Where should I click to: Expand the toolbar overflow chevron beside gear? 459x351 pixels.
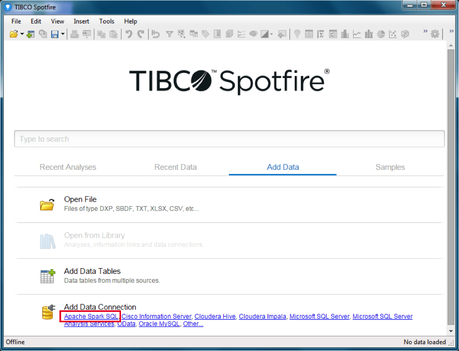[425, 31]
